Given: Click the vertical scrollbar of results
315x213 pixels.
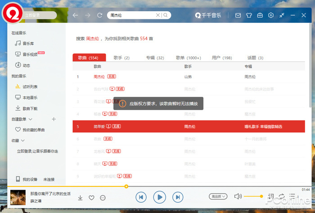Looking at the screenshot, I should tap(310, 66).
